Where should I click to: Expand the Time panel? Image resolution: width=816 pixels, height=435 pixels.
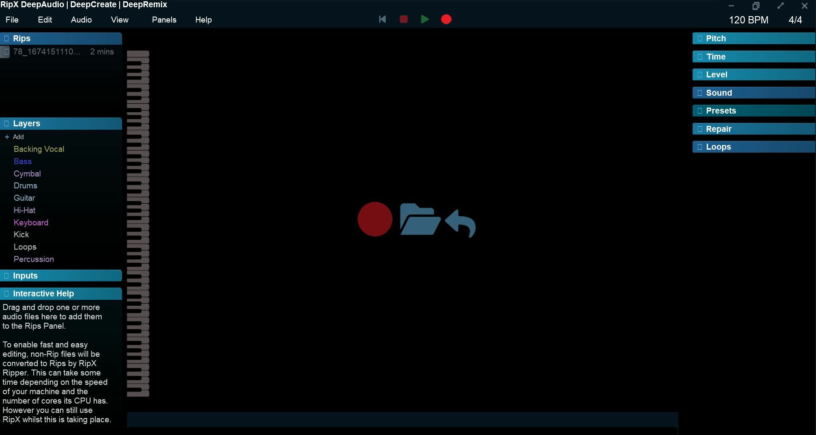coord(753,57)
